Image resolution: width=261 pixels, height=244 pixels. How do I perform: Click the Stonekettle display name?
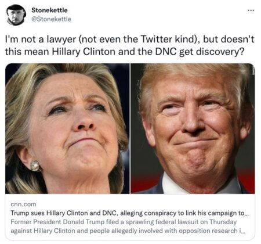click(x=49, y=10)
